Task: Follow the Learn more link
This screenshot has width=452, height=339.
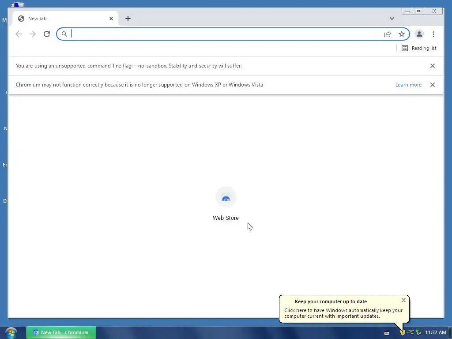Action: [x=408, y=85]
